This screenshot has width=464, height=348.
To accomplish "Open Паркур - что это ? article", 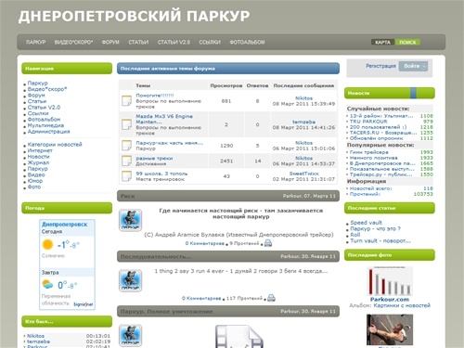I will [x=375, y=229].
